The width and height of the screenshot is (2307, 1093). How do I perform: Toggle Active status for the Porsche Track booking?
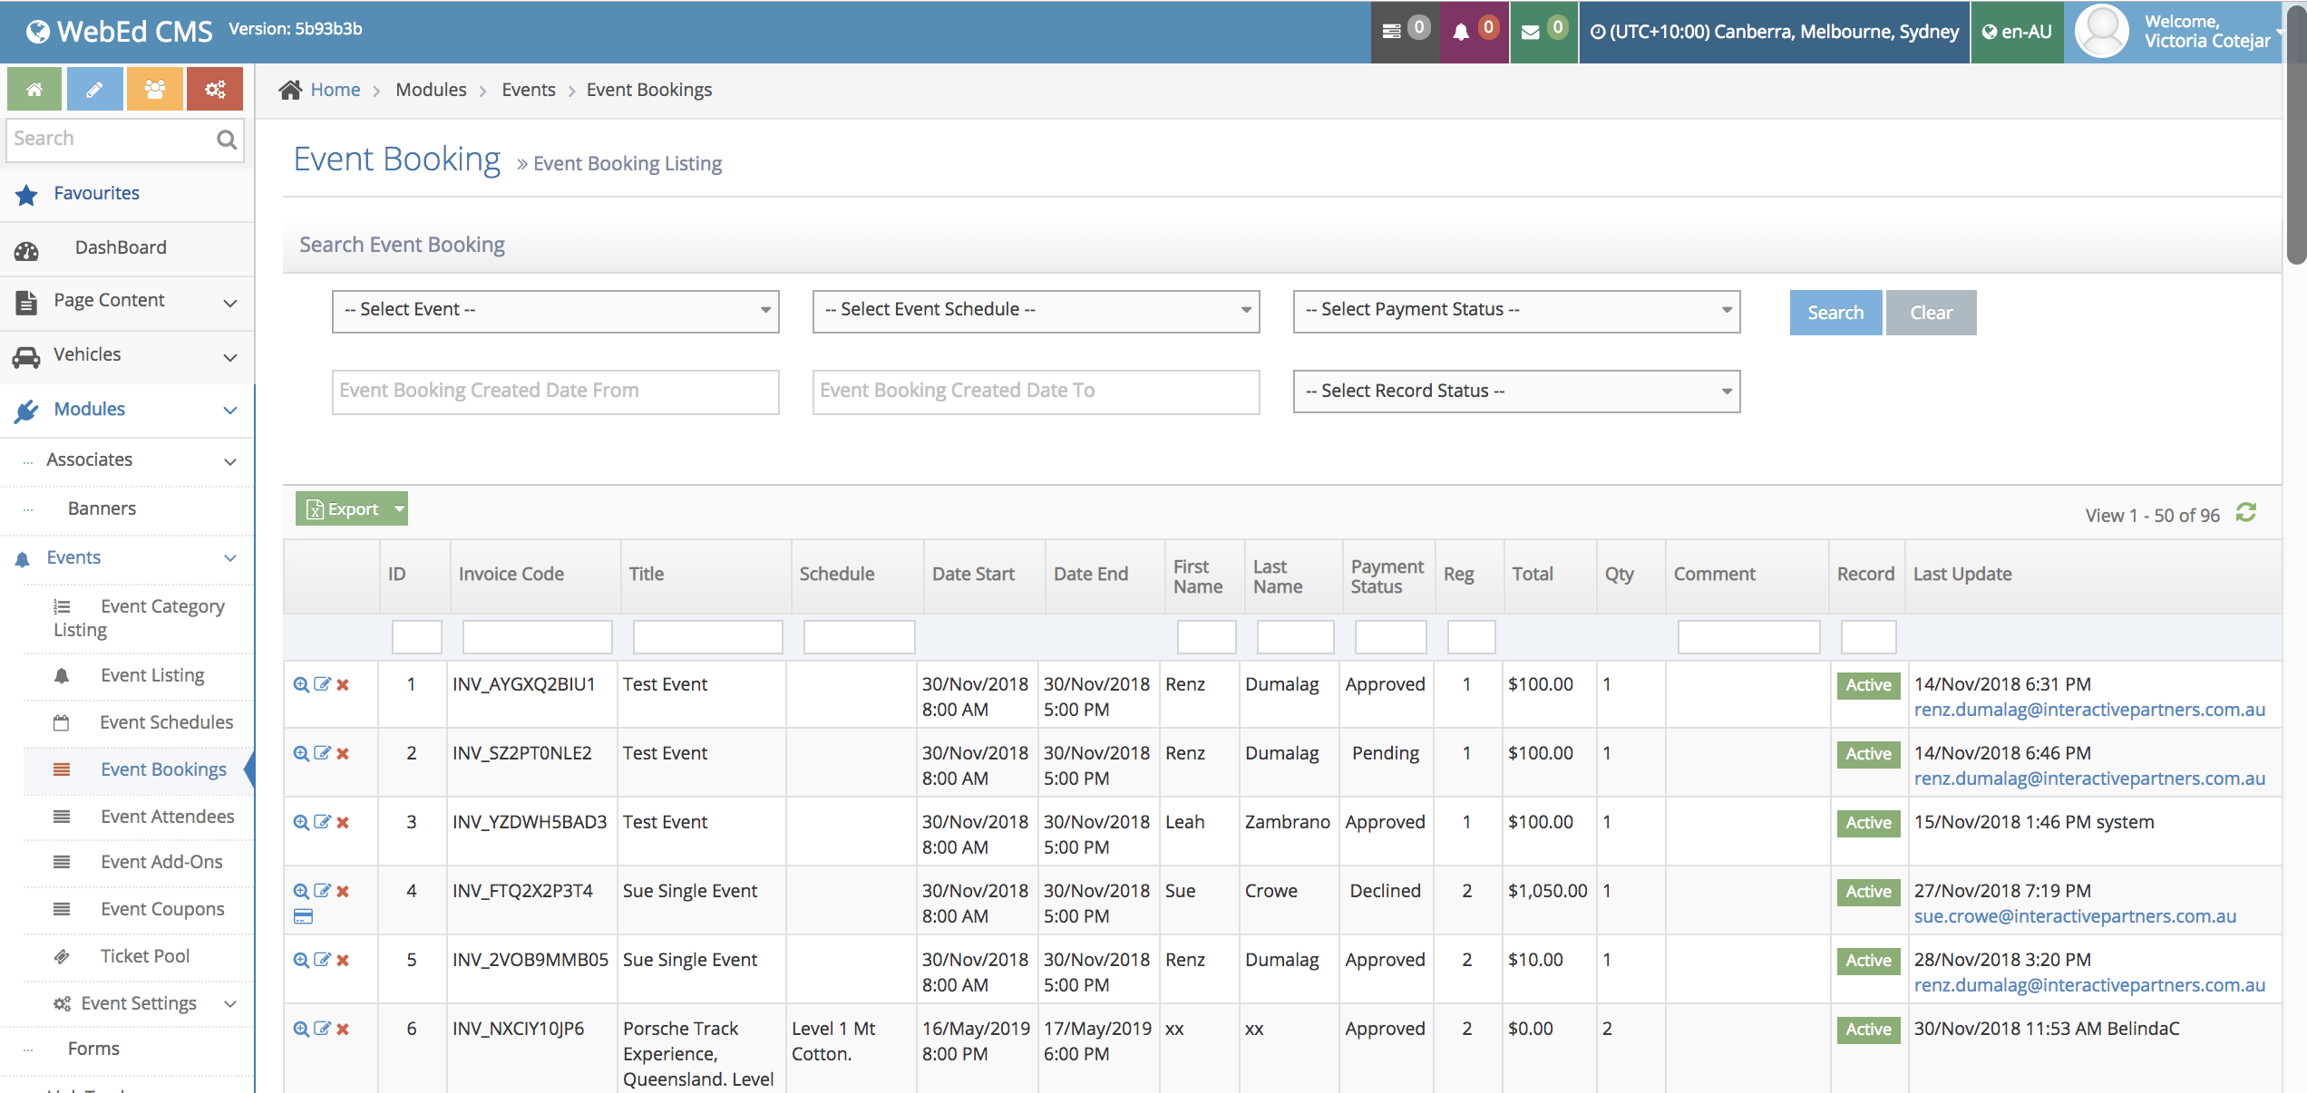coord(1867,1030)
